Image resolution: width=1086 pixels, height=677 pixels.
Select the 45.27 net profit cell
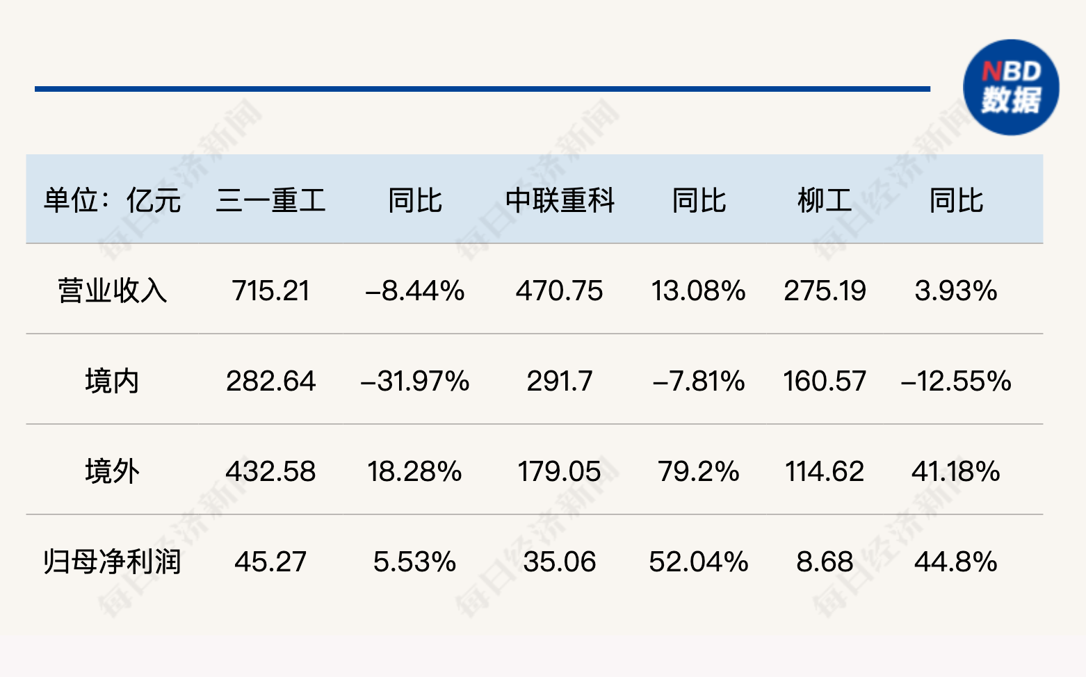click(x=270, y=562)
